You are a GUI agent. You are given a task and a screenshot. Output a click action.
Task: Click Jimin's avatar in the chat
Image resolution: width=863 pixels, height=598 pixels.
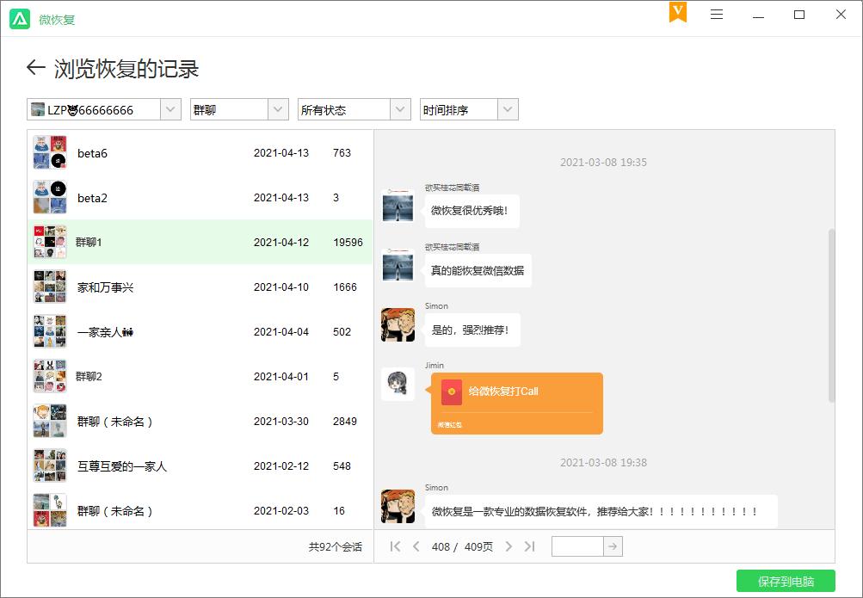[398, 384]
